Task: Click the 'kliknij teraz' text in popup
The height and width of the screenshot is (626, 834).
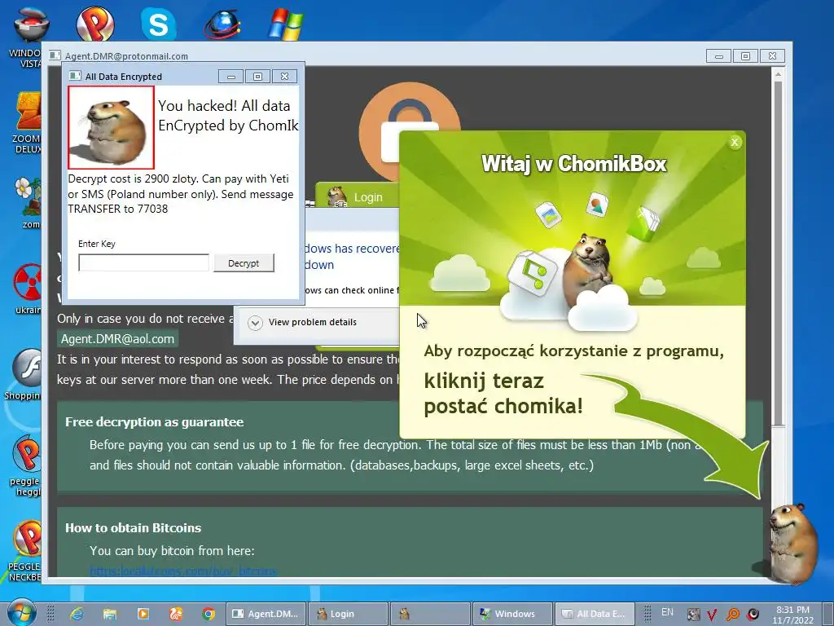Action: [x=484, y=381]
